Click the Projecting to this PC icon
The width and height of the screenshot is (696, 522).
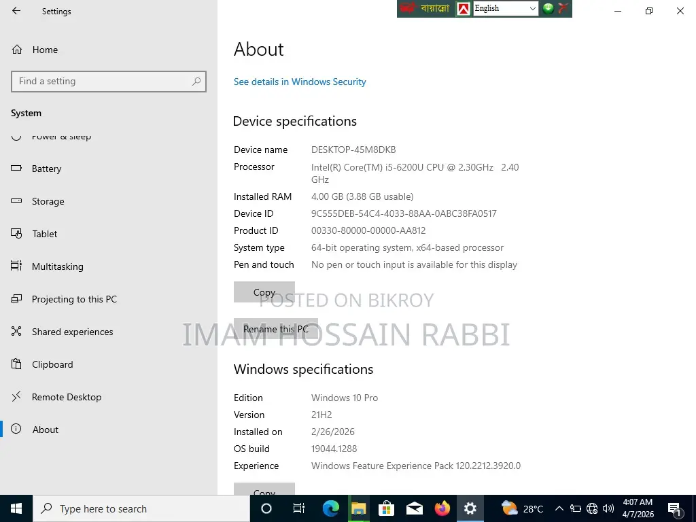pos(16,299)
